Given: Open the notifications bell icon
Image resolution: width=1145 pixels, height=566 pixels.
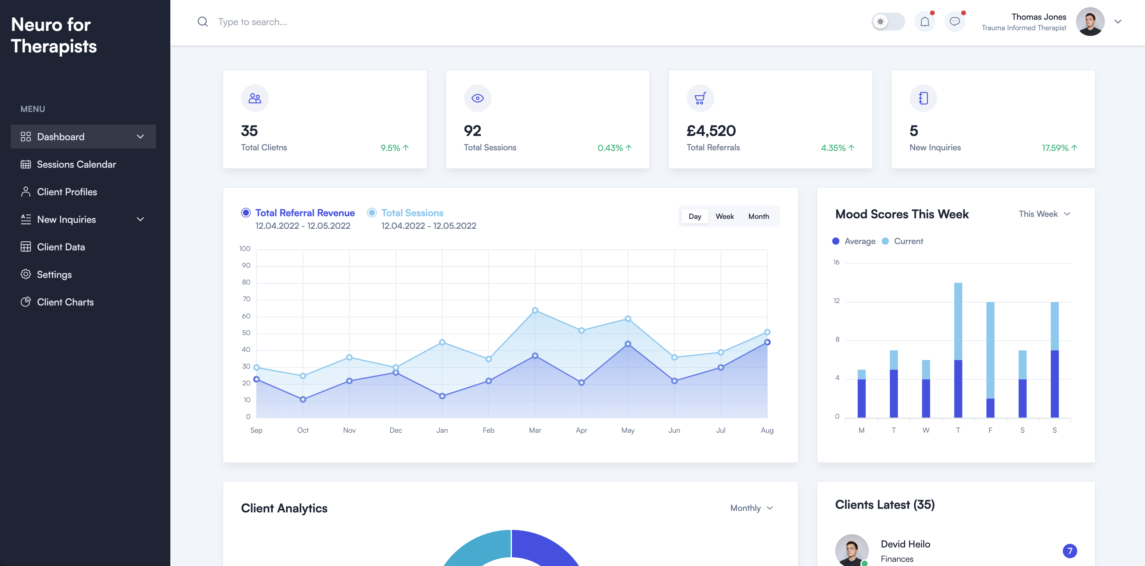Looking at the screenshot, I should (925, 22).
